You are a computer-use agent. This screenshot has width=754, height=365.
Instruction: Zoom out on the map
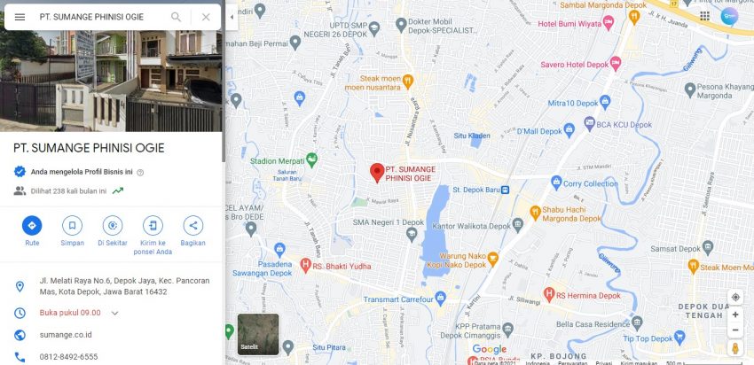[735, 330]
